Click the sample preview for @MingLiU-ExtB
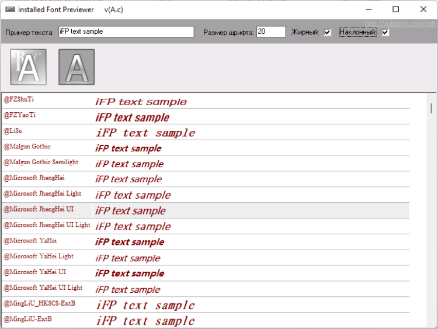Screen dimensions: 438x329 click(x=145, y=321)
